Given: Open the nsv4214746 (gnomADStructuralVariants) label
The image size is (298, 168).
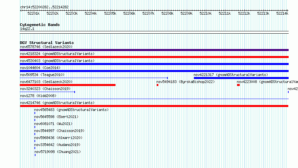Looking at the screenshot, I should coord(57,103).
